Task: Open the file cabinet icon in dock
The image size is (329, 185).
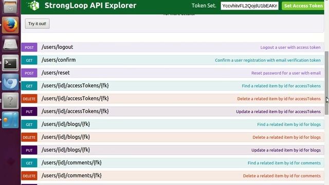Action: pos(10,6)
